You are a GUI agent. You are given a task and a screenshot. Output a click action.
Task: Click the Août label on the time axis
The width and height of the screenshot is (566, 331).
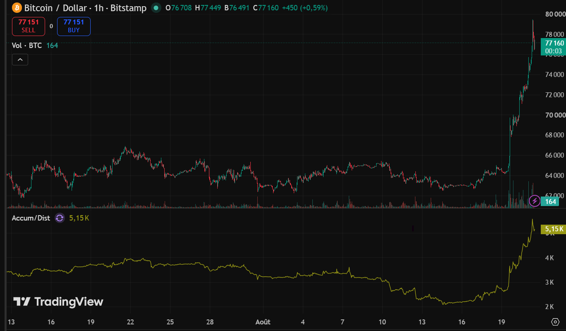coord(263,322)
